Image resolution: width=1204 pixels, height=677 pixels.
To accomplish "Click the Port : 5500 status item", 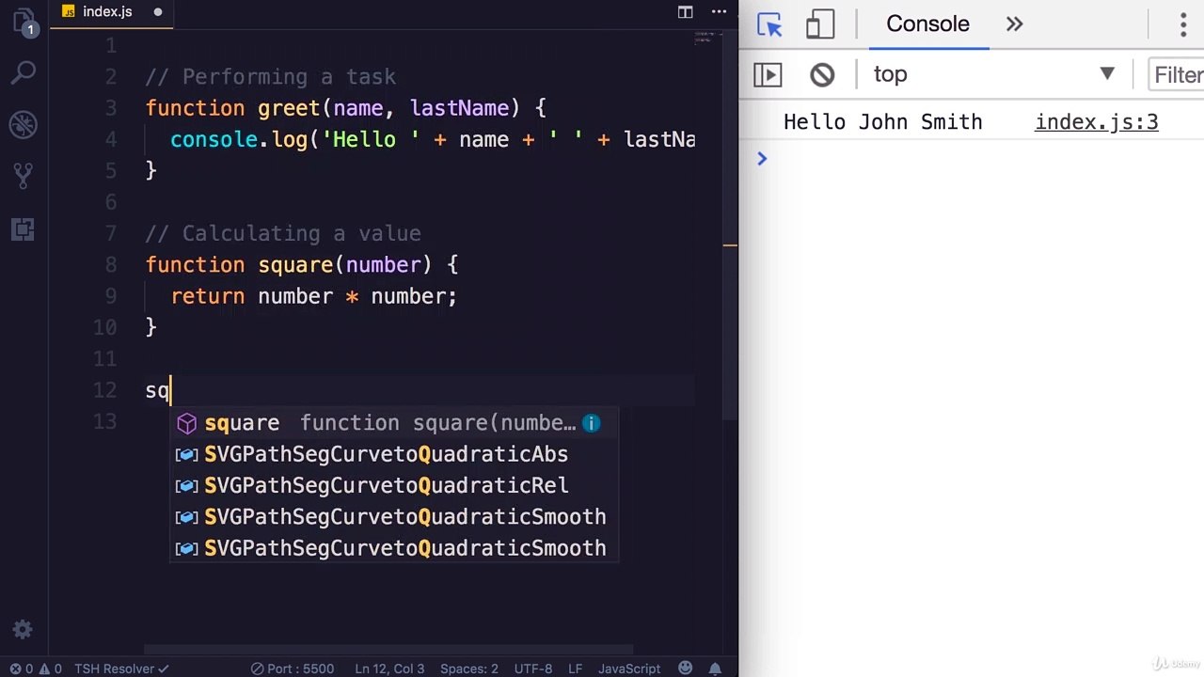I will pos(292,669).
